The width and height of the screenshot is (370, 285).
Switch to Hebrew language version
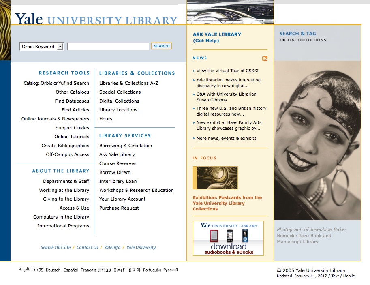point(105,270)
